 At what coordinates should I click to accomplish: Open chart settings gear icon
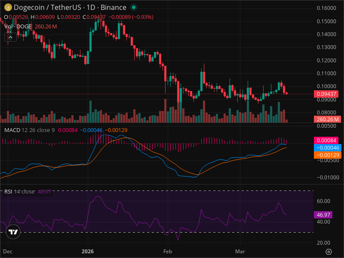pos(329,252)
